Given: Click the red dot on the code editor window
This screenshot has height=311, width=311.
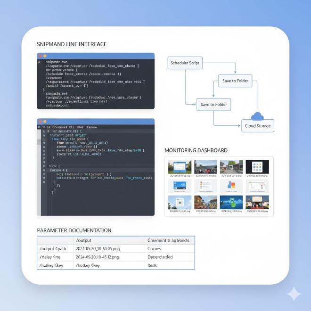Looking at the screenshot, I should click(x=40, y=122).
